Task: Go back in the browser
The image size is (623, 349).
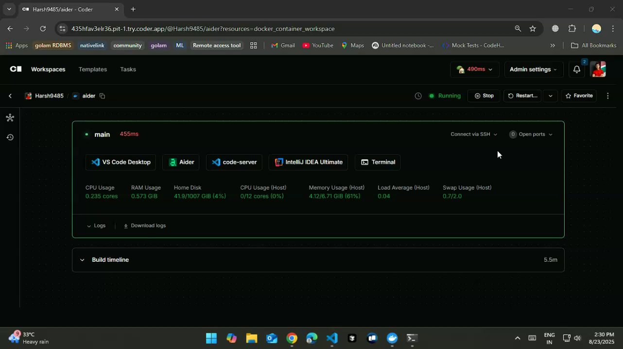Action: tap(10, 29)
